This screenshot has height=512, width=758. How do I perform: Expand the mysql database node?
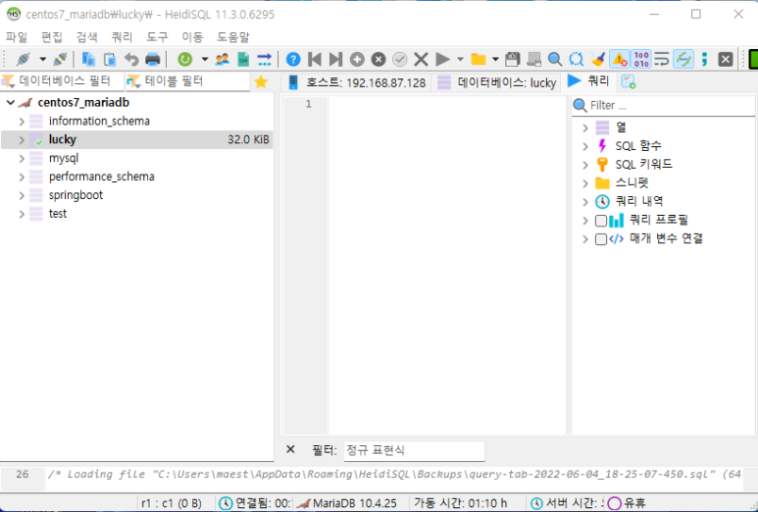[22, 158]
